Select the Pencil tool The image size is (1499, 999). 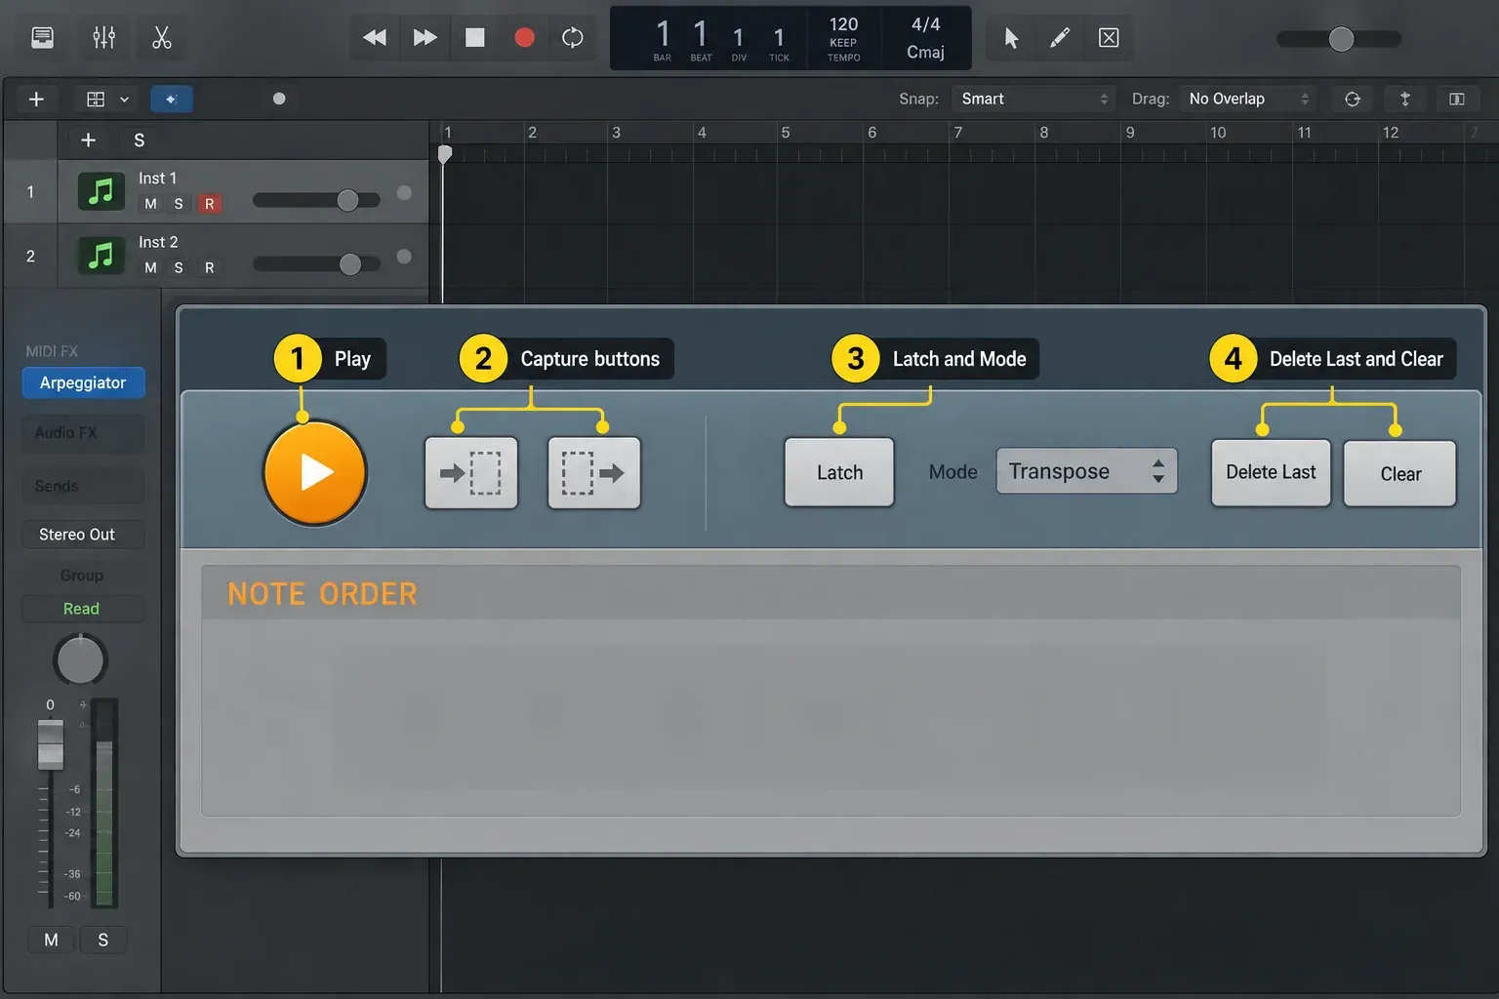(x=1060, y=38)
